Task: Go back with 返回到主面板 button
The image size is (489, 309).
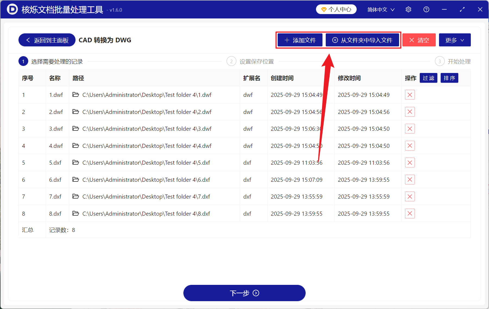Action: (46, 40)
